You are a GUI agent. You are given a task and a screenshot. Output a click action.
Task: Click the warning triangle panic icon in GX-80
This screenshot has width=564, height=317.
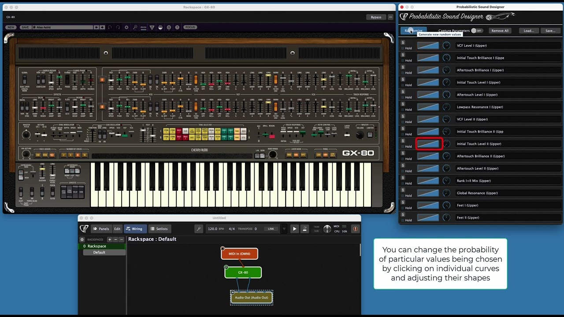pos(152,27)
